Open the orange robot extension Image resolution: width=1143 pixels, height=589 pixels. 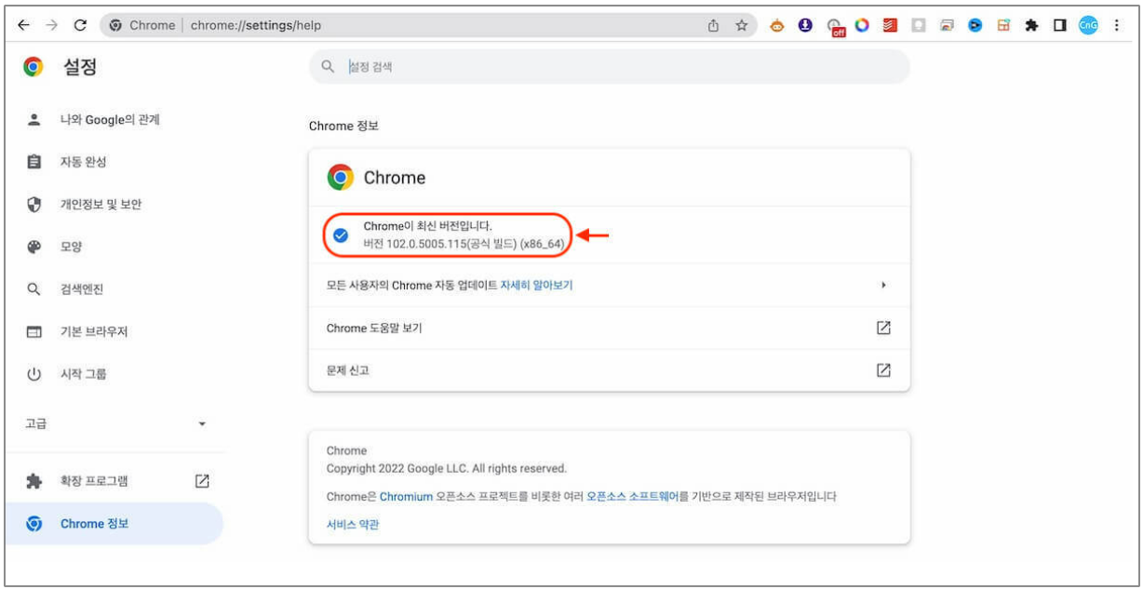[x=777, y=25]
